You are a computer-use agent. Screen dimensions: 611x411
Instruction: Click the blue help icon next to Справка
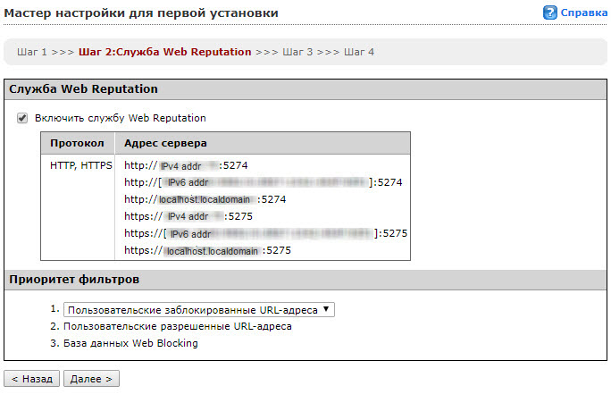click(x=550, y=13)
